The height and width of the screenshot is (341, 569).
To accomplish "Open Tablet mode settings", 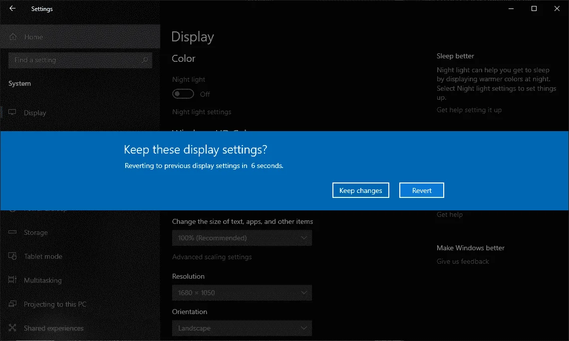I will pos(80,256).
